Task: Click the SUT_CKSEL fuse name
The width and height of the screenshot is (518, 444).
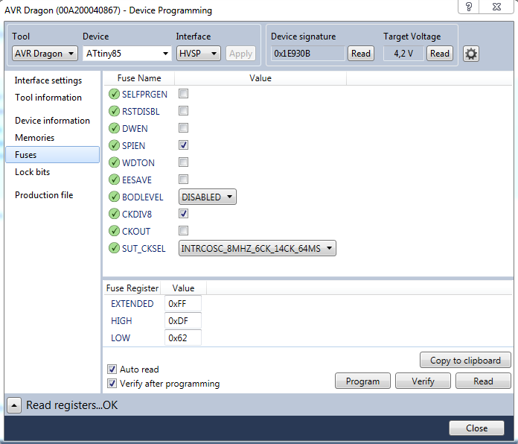Action: point(144,249)
